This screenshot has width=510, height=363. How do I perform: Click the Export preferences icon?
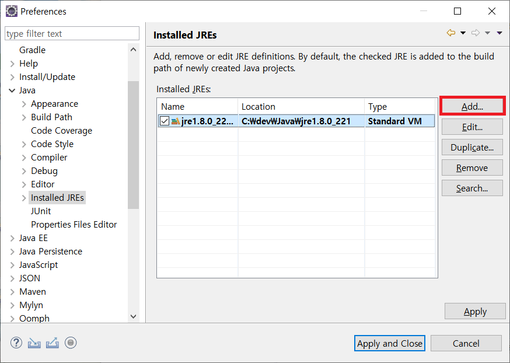(x=53, y=343)
